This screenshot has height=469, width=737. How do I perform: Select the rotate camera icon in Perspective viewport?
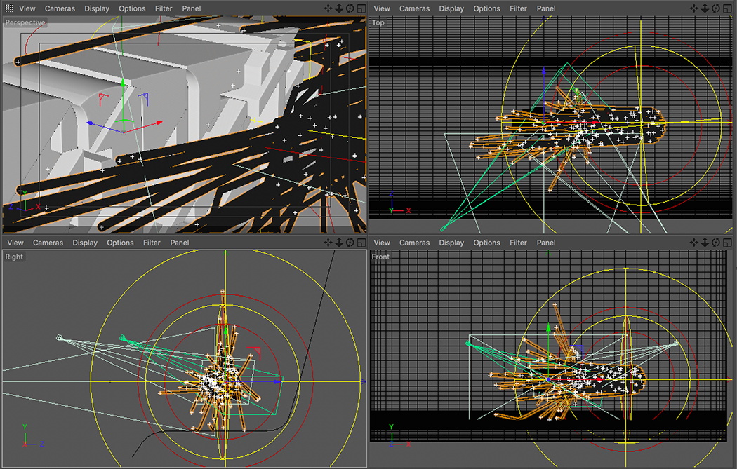[x=350, y=8]
